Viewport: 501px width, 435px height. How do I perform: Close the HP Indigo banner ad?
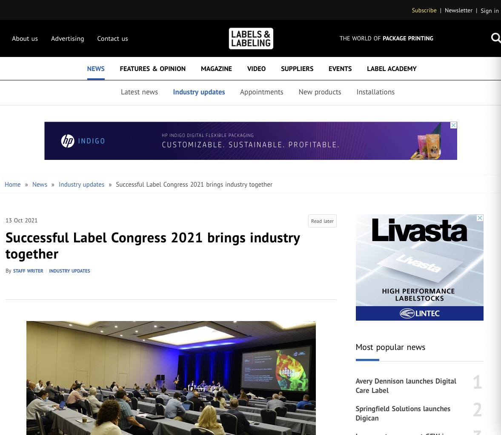pos(453,125)
